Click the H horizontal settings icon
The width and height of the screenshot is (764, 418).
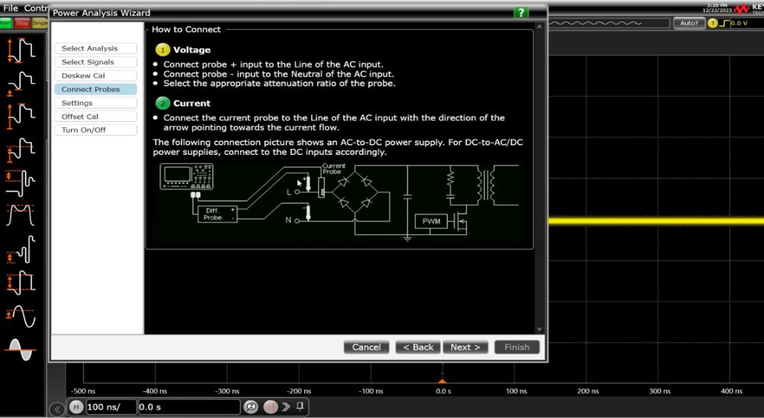tap(75, 407)
